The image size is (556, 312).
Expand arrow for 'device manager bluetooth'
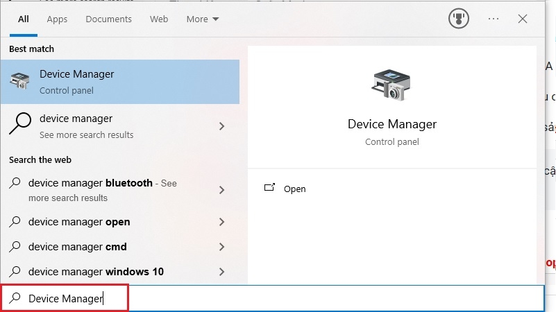[x=222, y=190]
